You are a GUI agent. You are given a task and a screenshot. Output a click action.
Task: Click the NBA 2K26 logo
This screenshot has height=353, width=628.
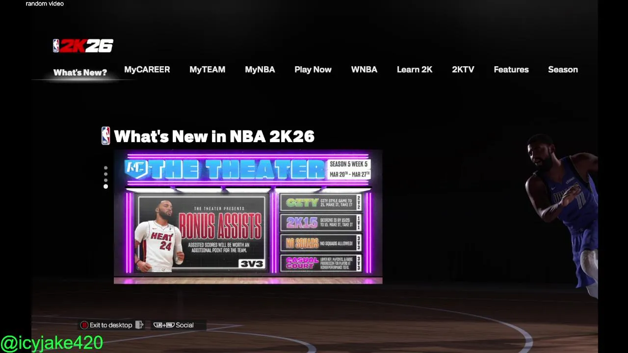[x=83, y=46]
